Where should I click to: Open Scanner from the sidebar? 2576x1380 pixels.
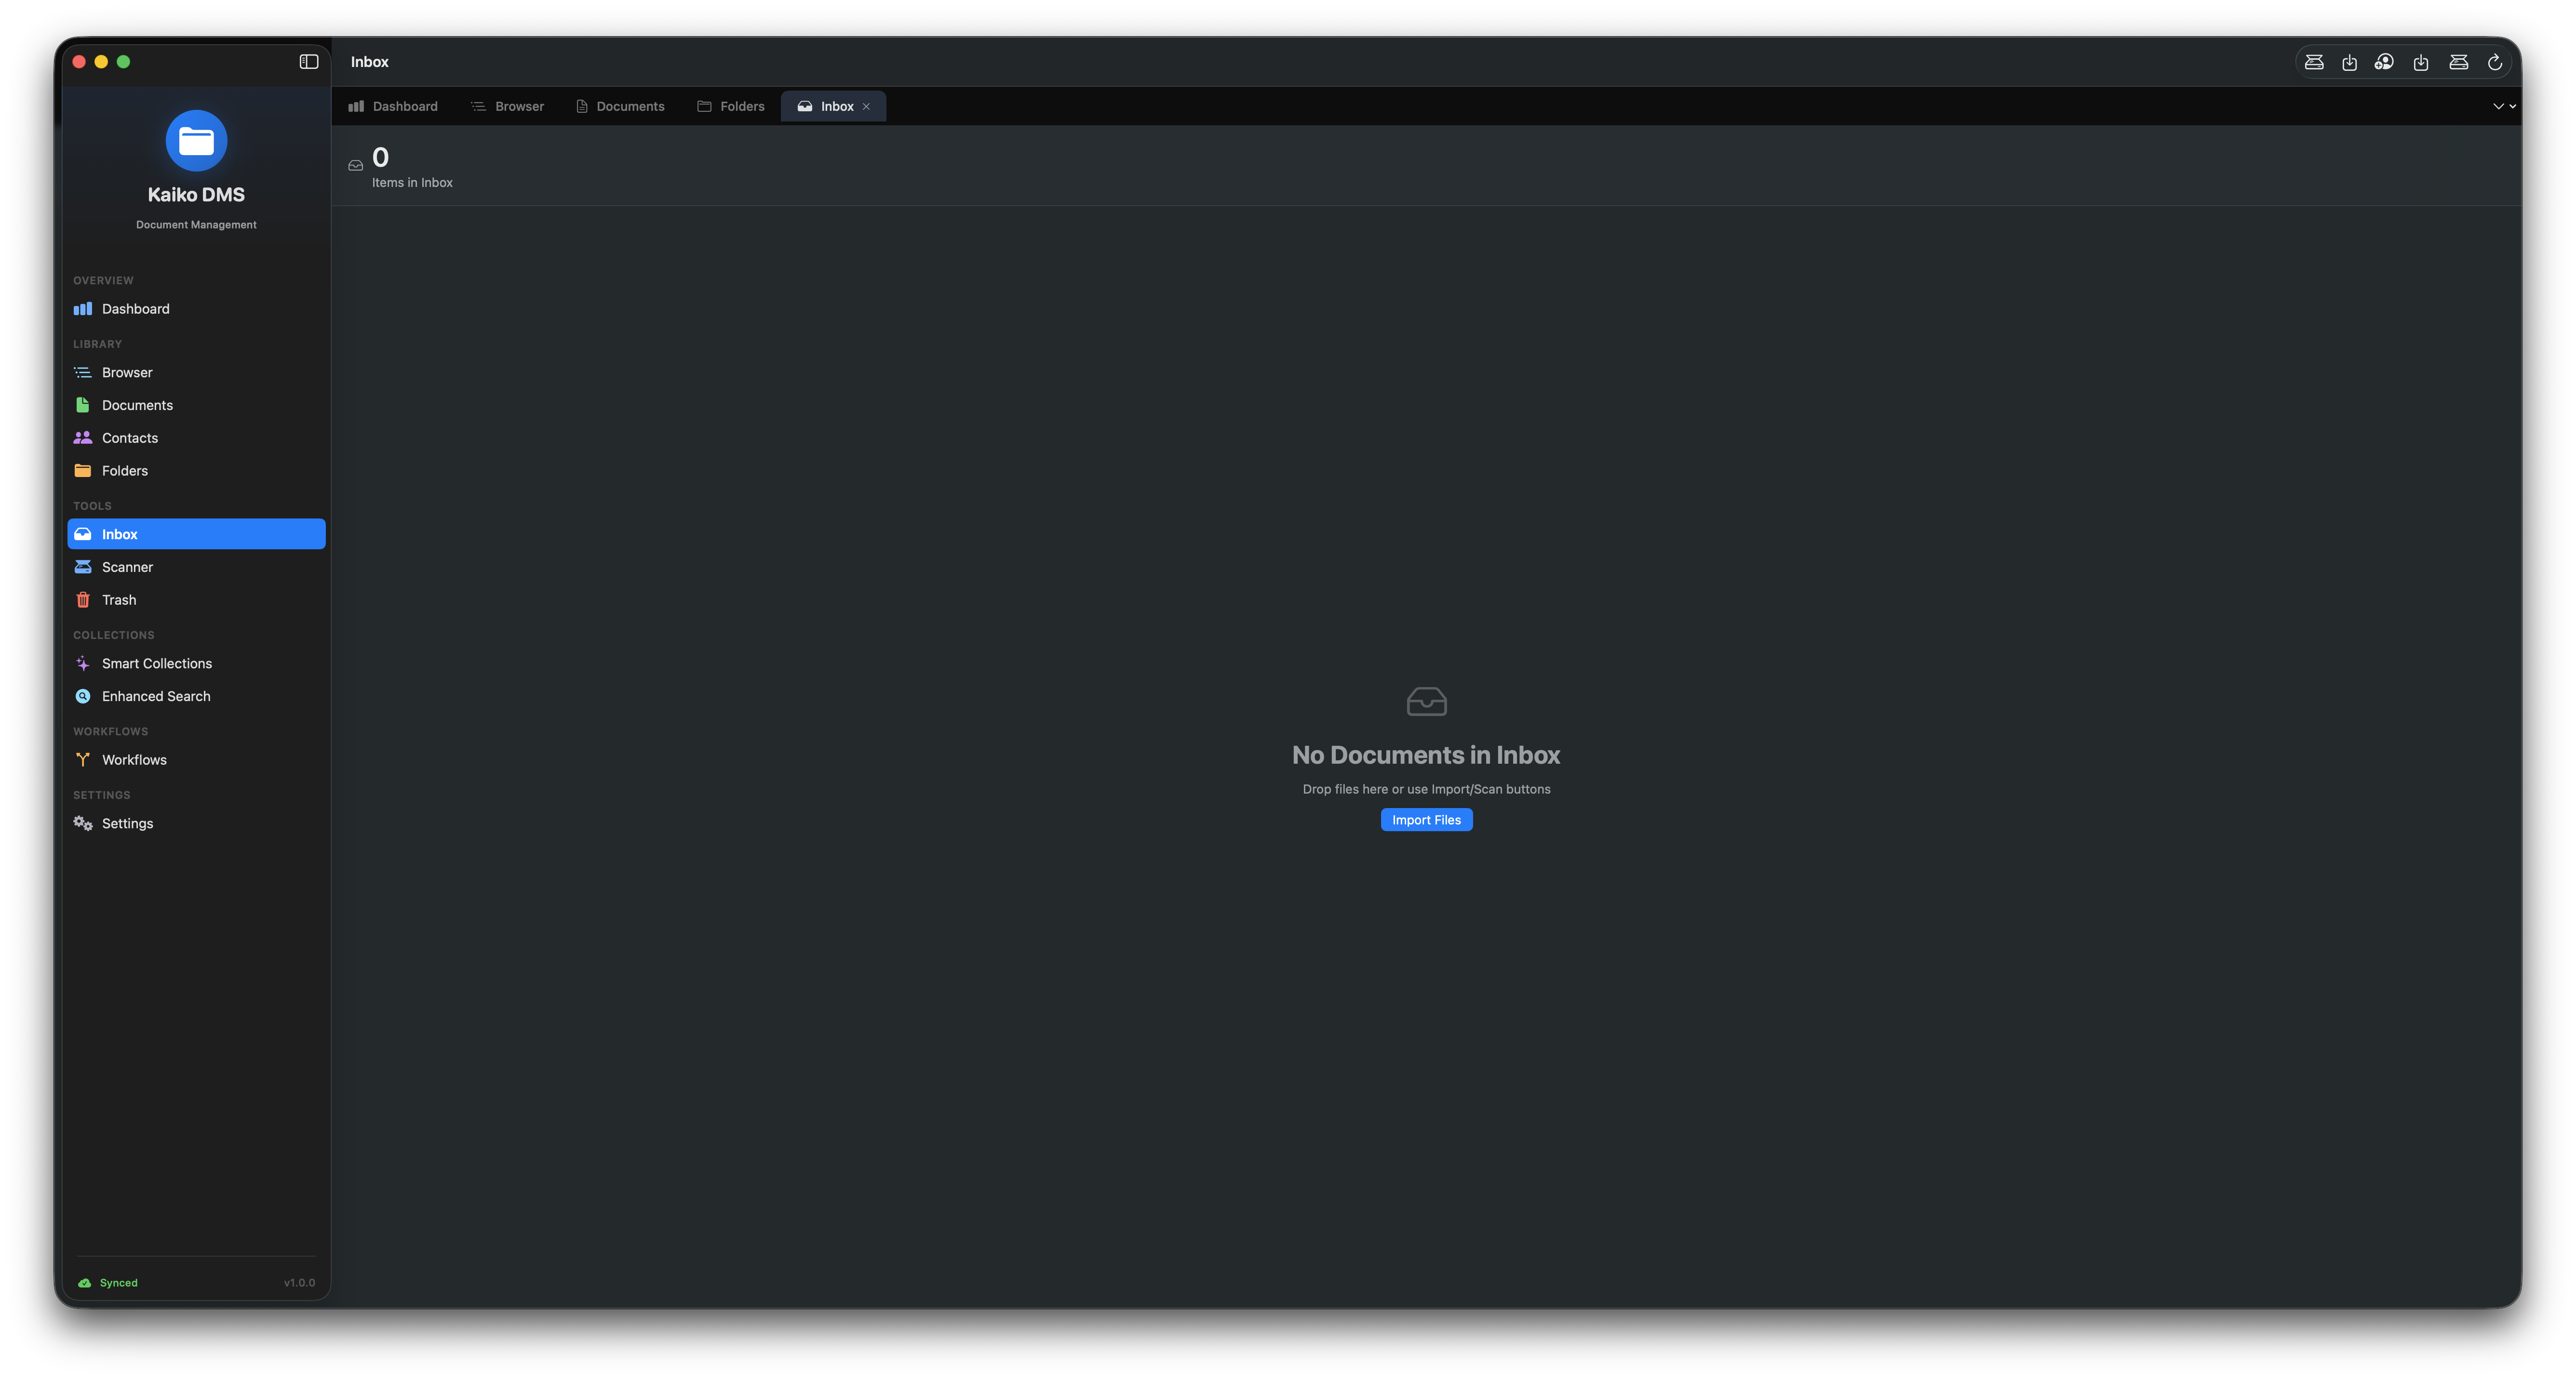(x=127, y=567)
